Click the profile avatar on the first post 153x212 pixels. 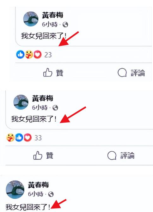[x=31, y=19]
